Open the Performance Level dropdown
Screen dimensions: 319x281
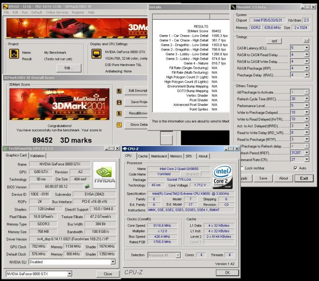coord(307,105)
